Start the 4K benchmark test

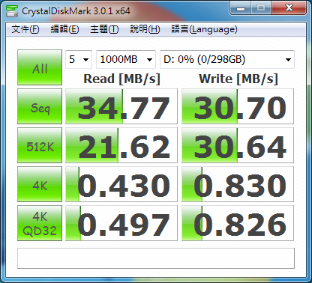(40, 184)
